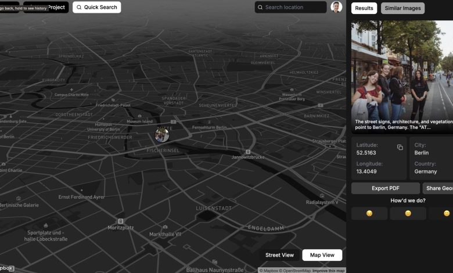Click the Share button beside Export PDF

pos(438,188)
